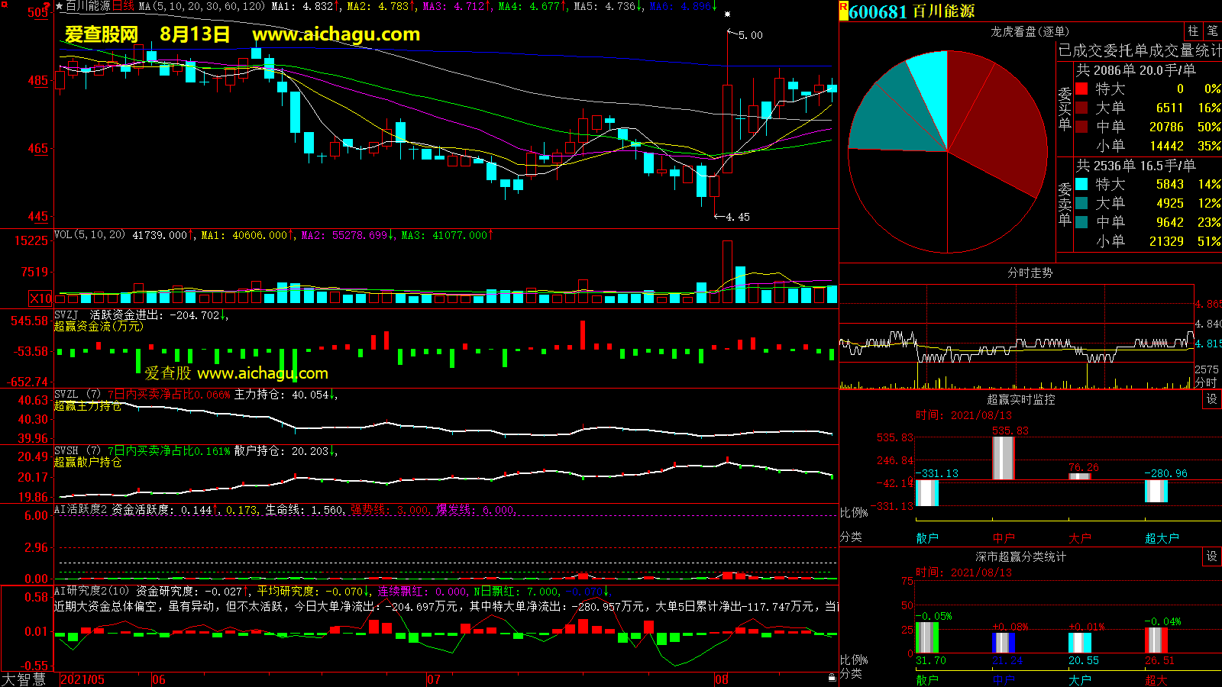Click the 大智慧 logo in bottom-left corner
Viewport: 1222px width, 687px height.
(x=24, y=679)
